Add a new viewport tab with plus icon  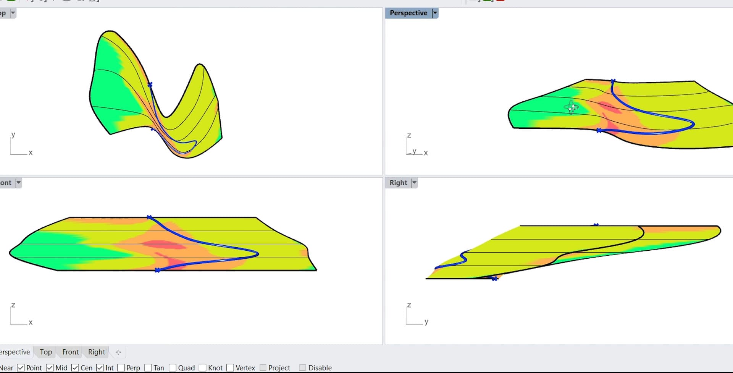click(x=118, y=352)
